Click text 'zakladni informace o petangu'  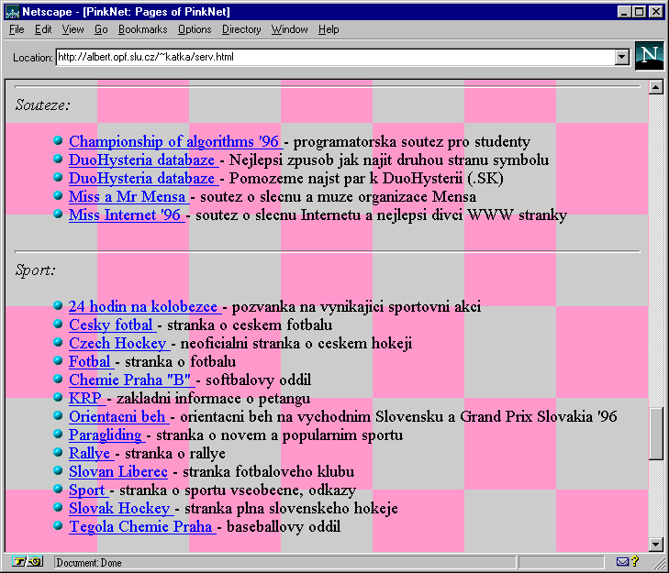click(213, 398)
